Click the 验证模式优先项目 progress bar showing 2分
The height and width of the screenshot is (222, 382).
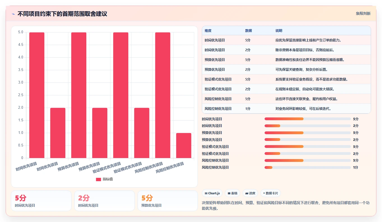(307, 153)
